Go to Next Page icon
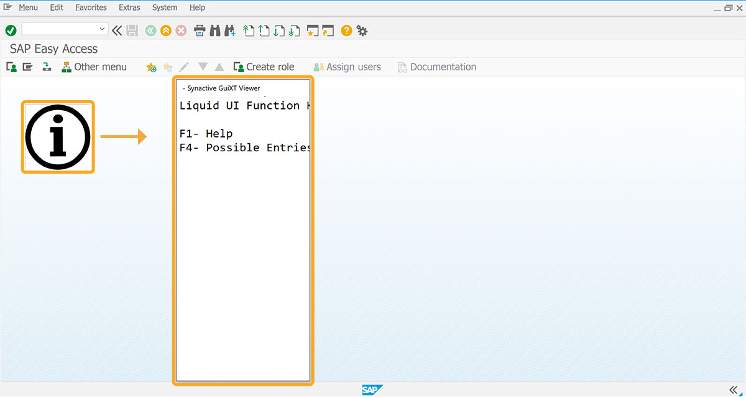Viewport: 746px width, 397px height. click(x=279, y=30)
